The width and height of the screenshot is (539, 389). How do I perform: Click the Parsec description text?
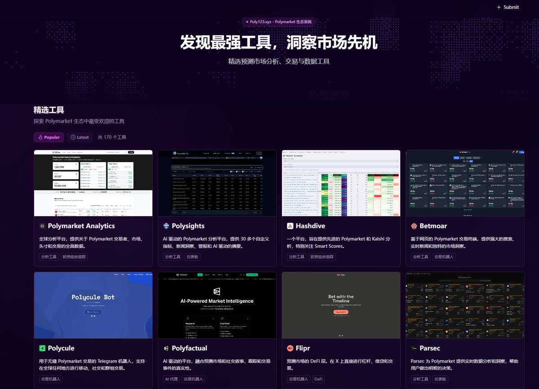(464, 365)
